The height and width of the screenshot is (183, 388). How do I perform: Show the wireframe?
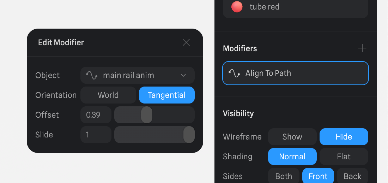point(292,137)
